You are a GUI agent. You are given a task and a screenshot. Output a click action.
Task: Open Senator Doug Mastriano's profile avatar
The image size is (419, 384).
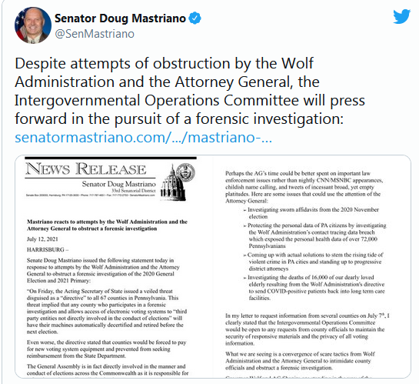(x=33, y=25)
